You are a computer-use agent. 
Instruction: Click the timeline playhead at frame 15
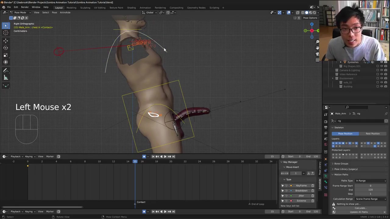click(x=135, y=161)
